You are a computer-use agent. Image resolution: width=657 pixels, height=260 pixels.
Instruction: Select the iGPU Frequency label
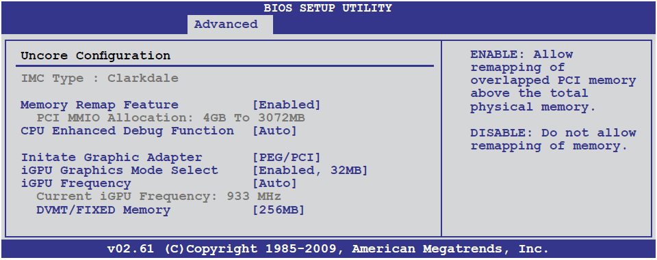[x=76, y=184]
